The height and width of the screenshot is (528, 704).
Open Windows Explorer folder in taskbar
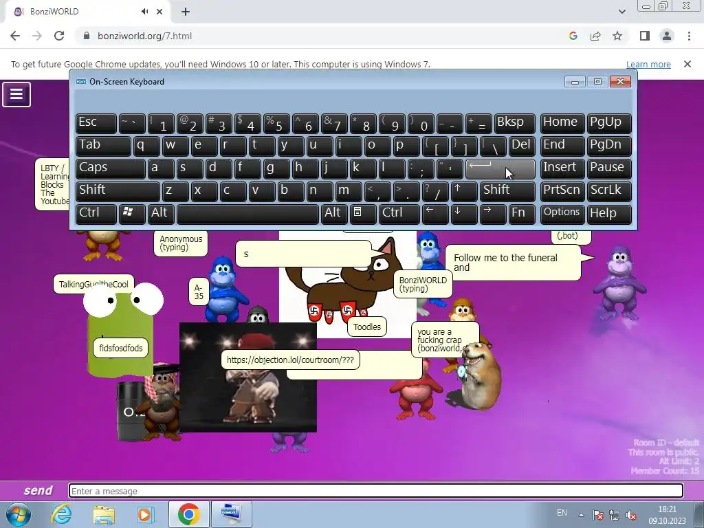104,514
